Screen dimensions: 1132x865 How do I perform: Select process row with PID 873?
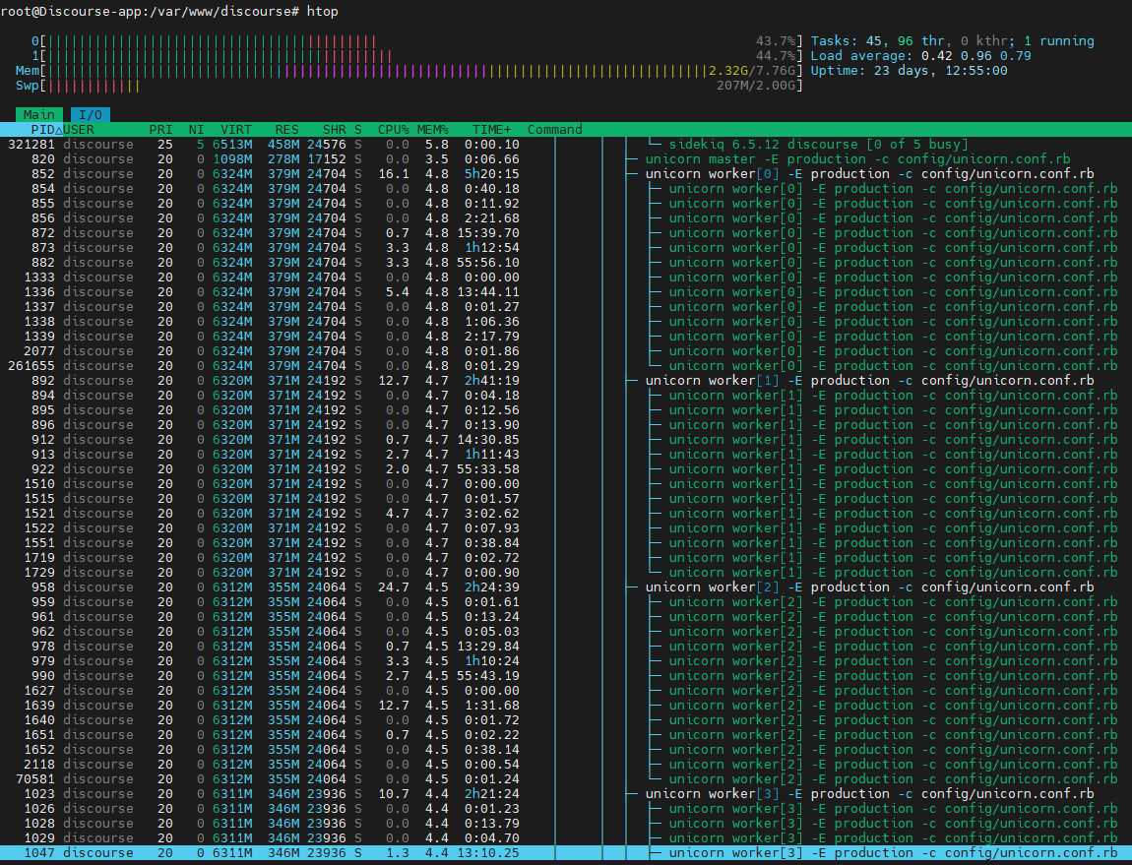coord(566,248)
